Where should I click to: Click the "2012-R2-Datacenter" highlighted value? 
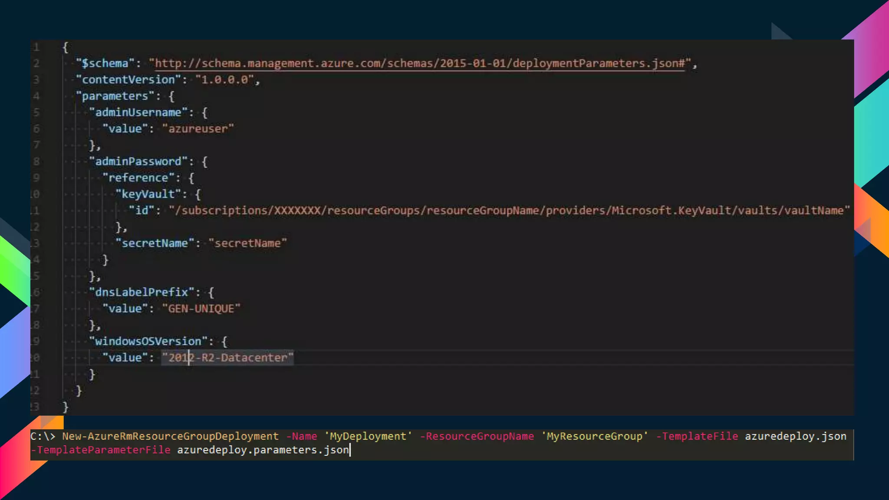coord(227,358)
